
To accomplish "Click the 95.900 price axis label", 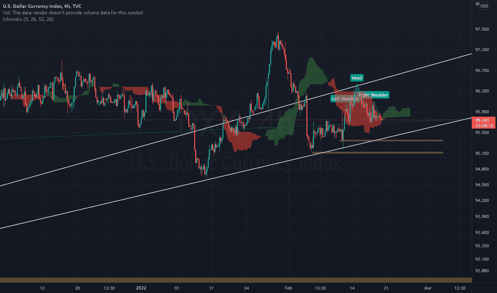I will coord(482,112).
